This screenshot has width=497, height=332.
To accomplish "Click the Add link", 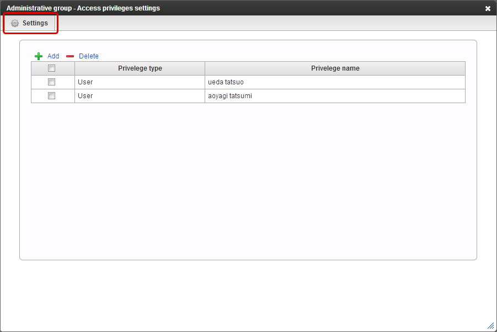I will tap(54, 56).
